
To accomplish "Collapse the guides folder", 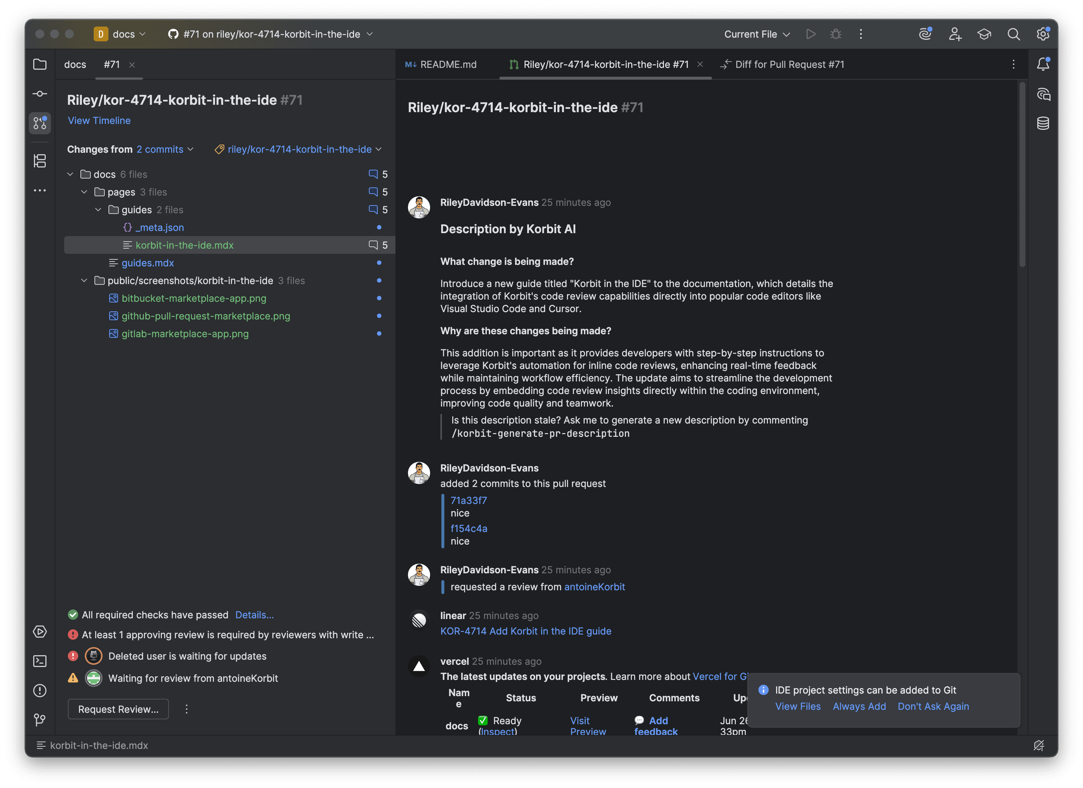I will (x=98, y=210).
